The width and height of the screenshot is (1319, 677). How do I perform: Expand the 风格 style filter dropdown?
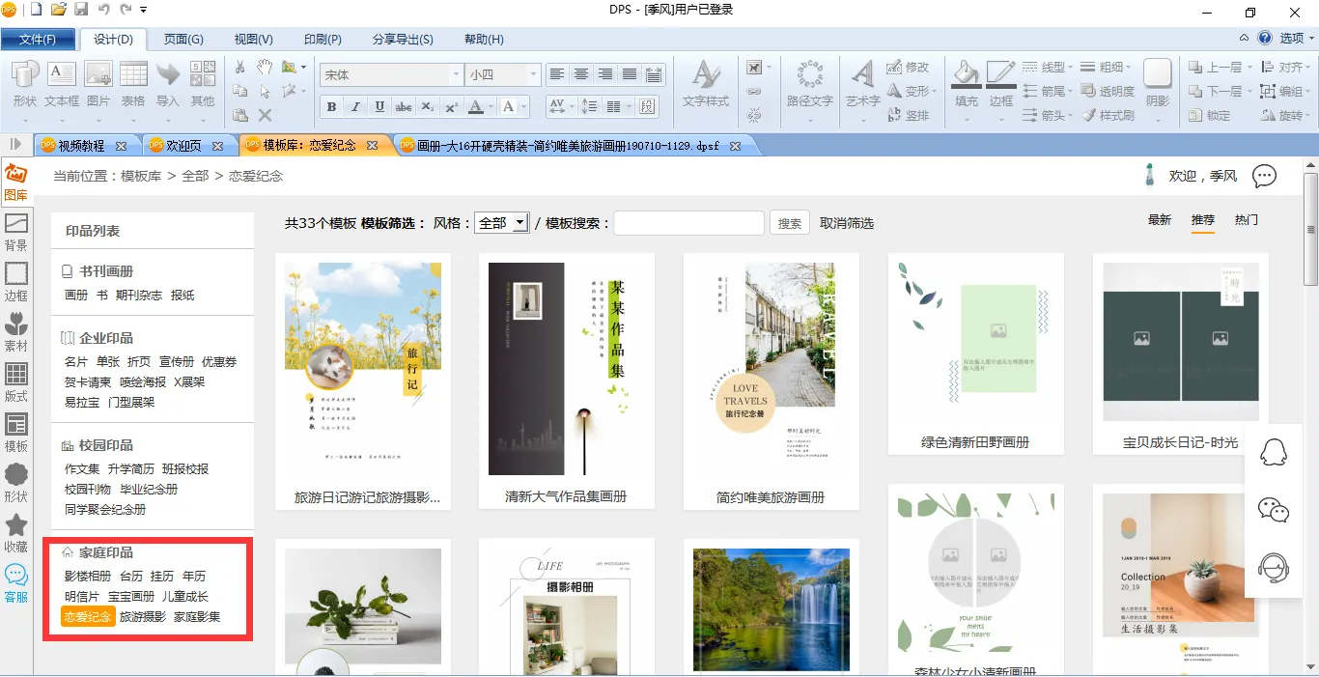[x=519, y=223]
